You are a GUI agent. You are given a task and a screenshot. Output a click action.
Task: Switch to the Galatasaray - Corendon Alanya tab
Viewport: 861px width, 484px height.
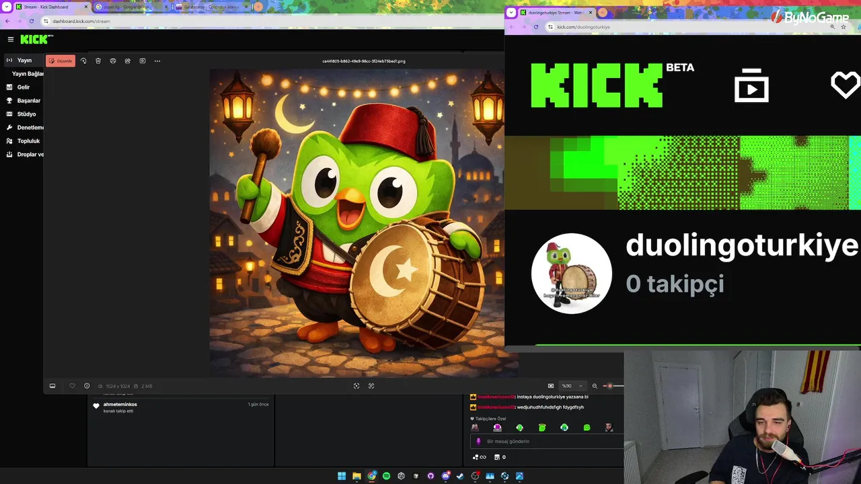click(211, 7)
